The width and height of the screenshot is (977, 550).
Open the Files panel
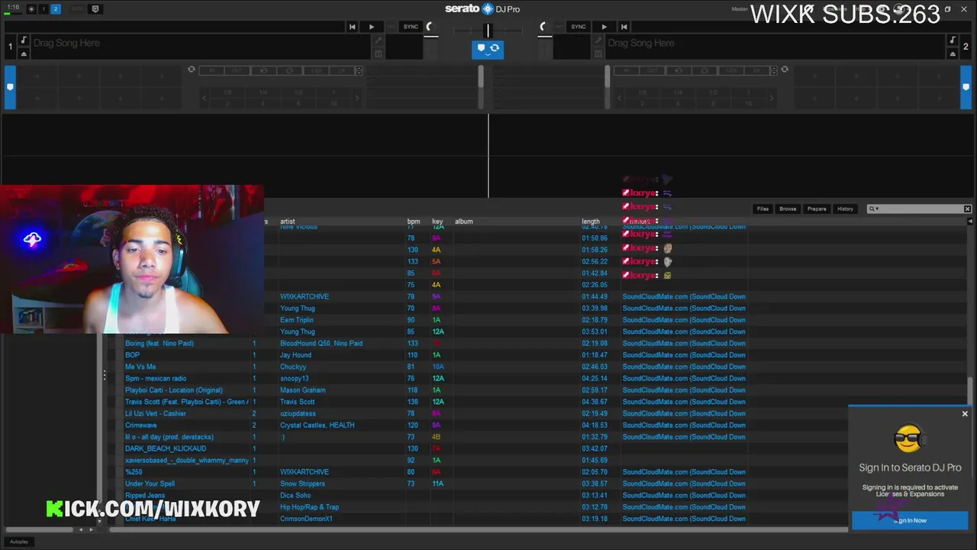pos(763,209)
